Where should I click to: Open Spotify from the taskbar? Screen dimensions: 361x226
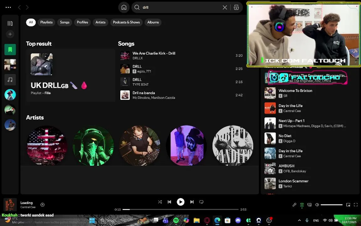(176, 220)
